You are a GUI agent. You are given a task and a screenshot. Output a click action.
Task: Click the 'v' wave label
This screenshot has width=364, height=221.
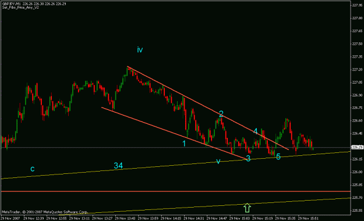[218, 161]
